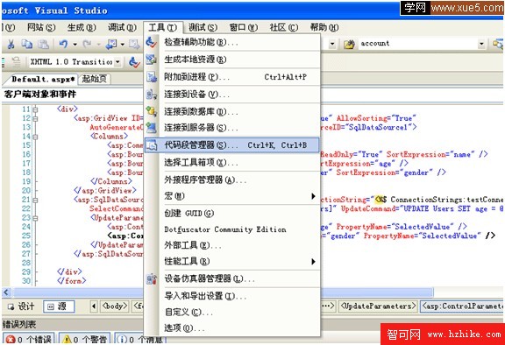Click the navigate backward toolbar icon

tap(111, 44)
